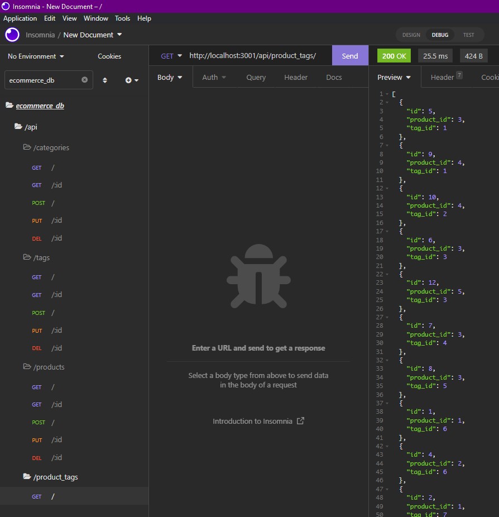Click the /products folder icon
The image size is (499, 517).
[27, 367]
